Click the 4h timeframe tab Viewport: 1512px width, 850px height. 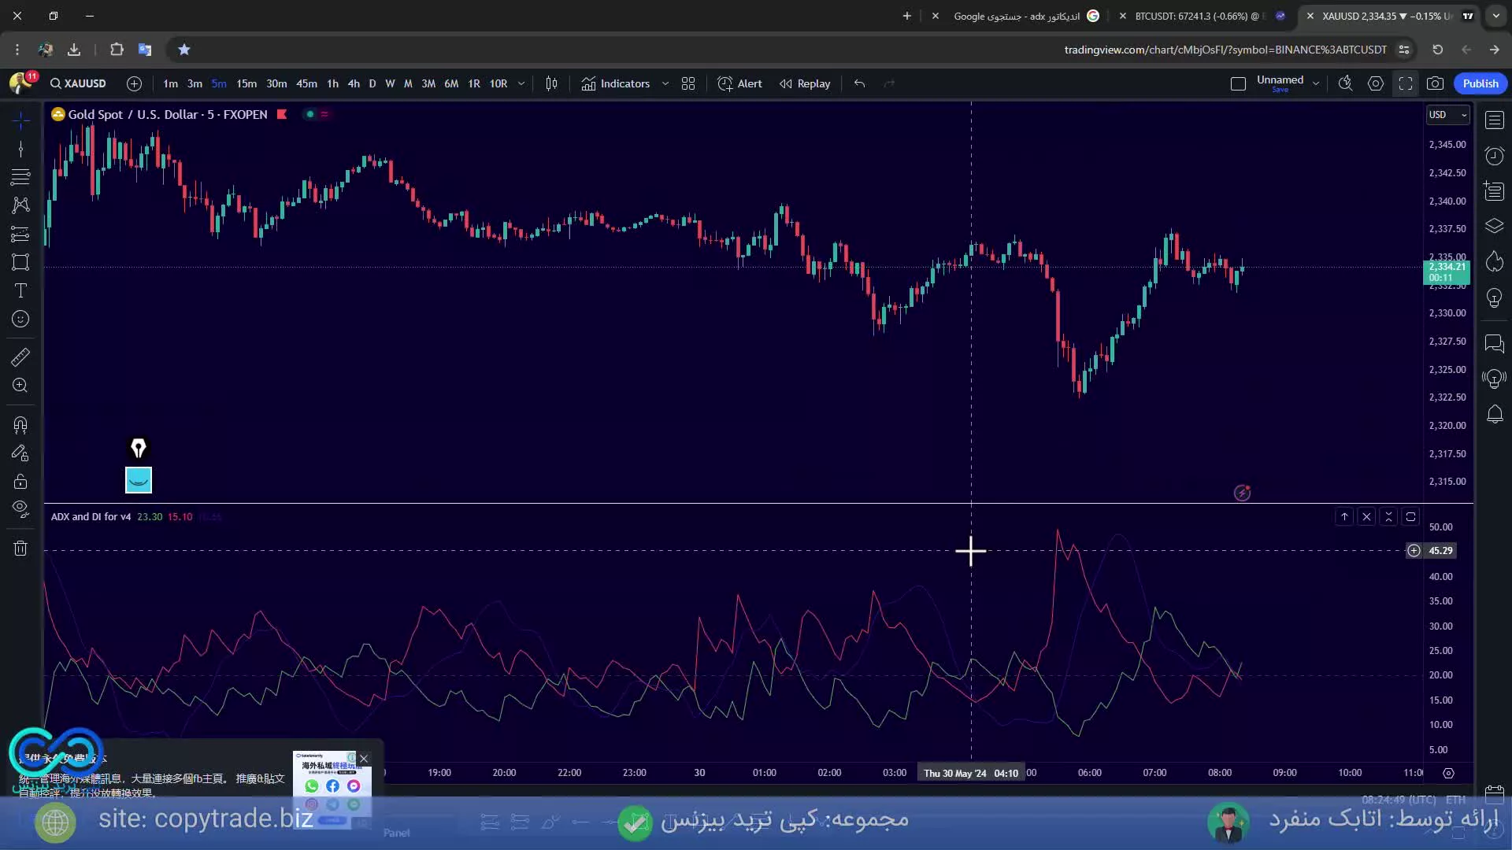tap(352, 84)
